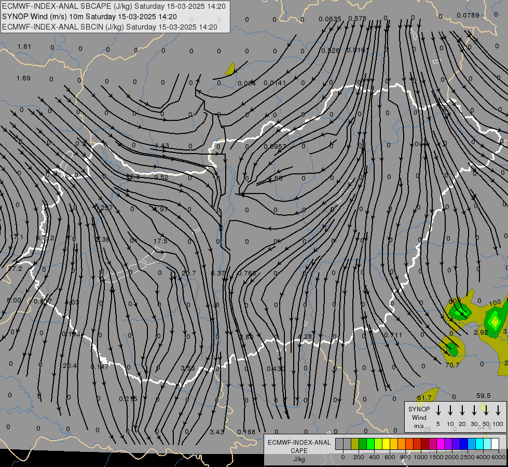Pick the dark red swatch in CAPE legend
Viewport: 508px width, 467px height.
coord(425,444)
